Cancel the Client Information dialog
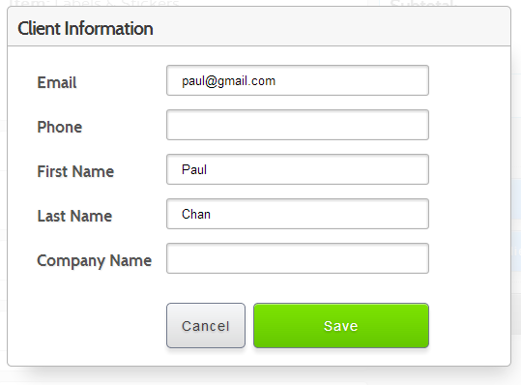521x385 pixels. pos(206,325)
